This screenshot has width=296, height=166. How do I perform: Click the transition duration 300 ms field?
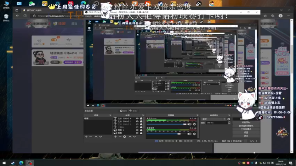pyautogui.click(x=216, y=123)
